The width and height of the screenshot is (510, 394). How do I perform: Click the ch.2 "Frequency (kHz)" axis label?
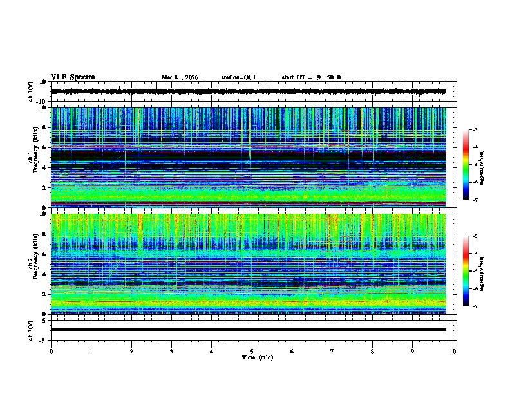click(35, 256)
